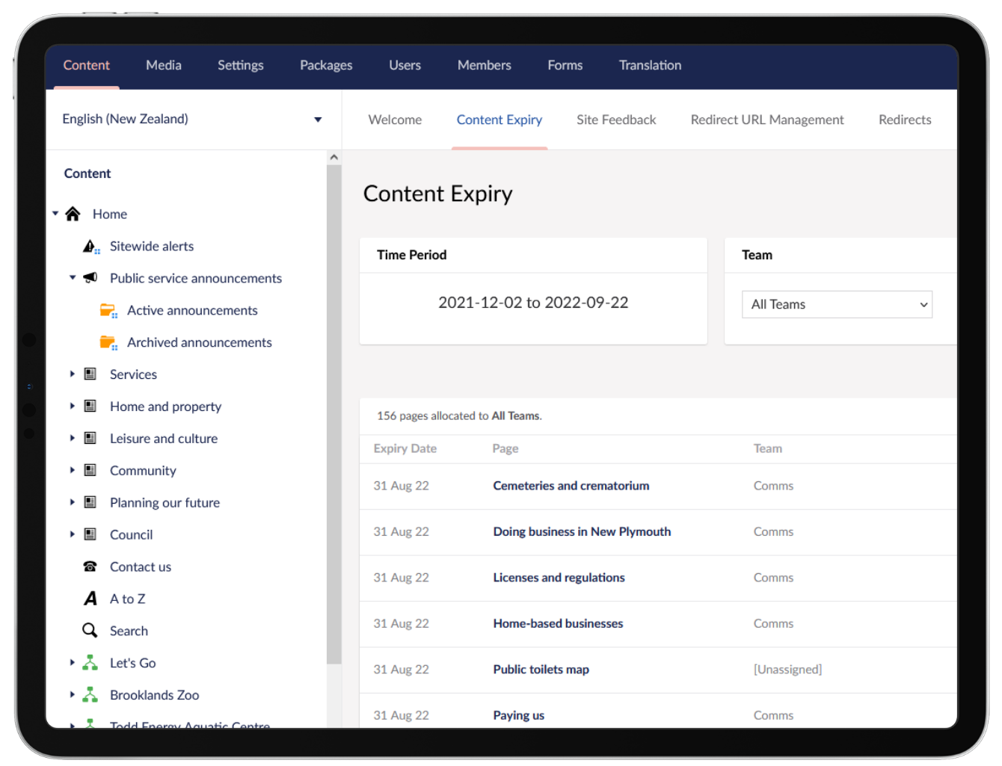
Task: Click the Services page icon
Action: 90,374
